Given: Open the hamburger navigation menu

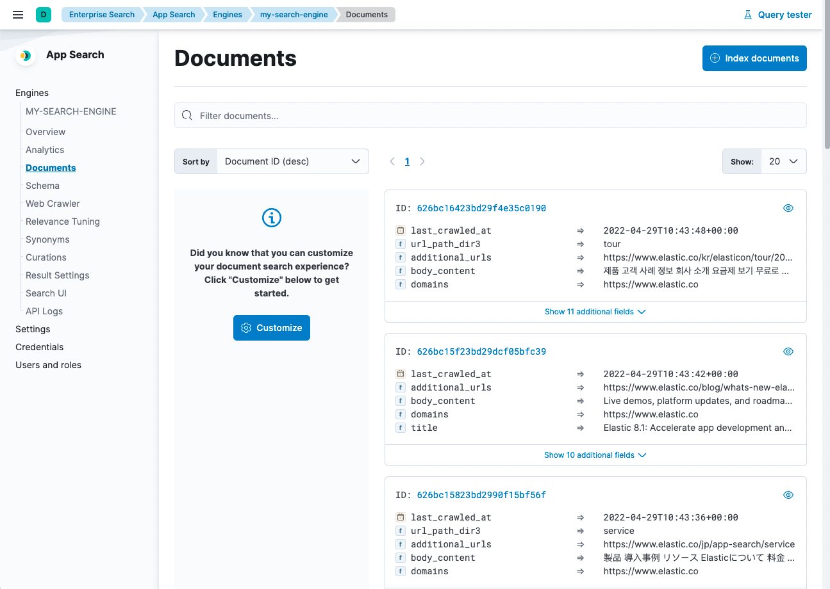Looking at the screenshot, I should (x=17, y=14).
